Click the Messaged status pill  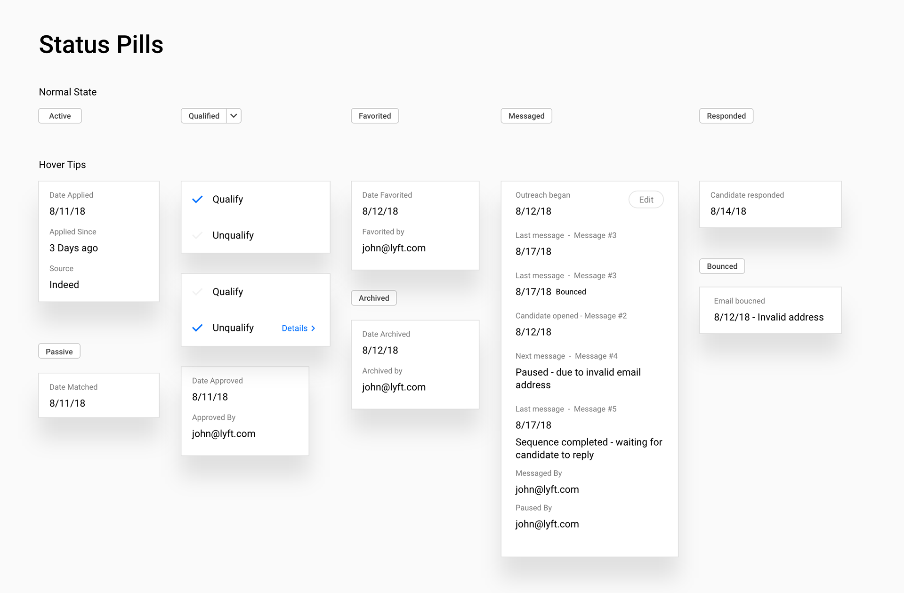coord(526,116)
